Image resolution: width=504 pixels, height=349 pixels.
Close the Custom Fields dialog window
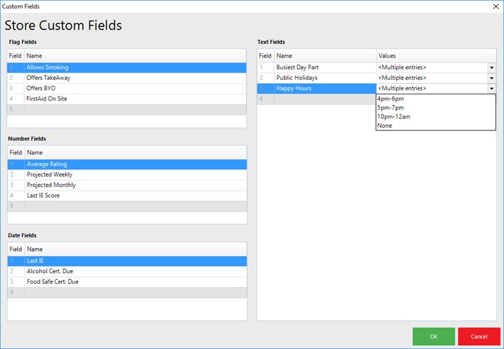(495, 6)
